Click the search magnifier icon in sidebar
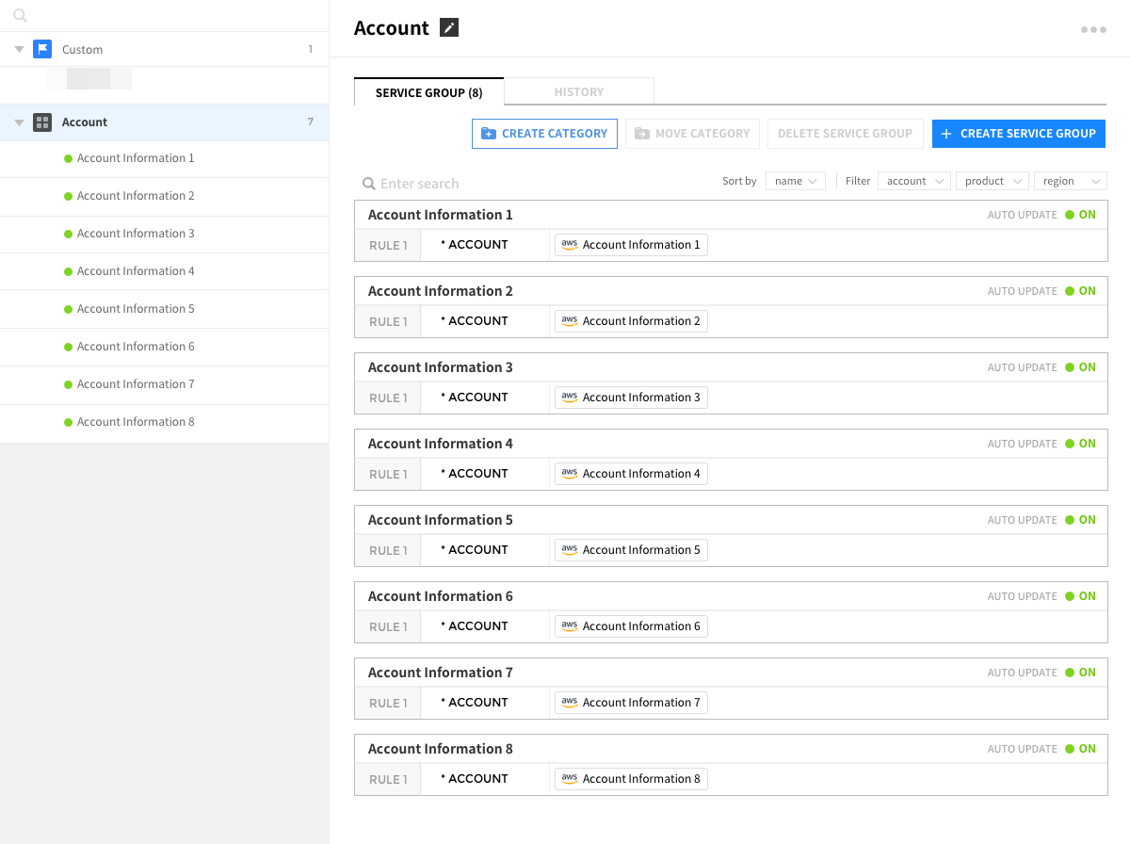 coord(21,16)
